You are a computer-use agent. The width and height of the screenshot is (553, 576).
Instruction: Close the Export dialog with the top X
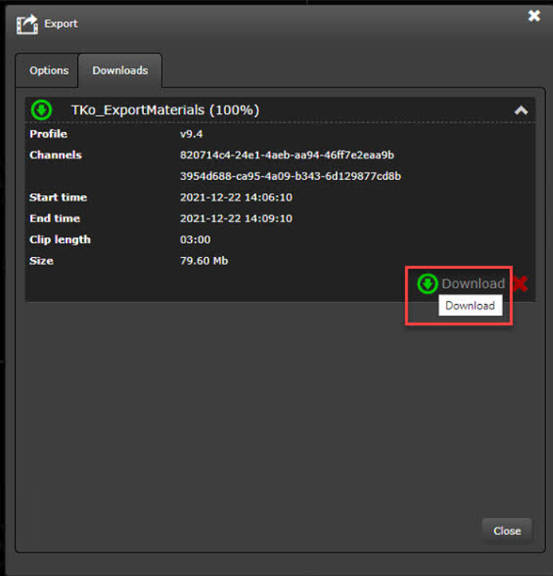pyautogui.click(x=534, y=16)
